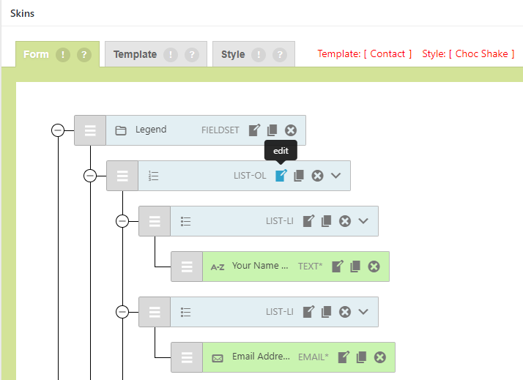Screen dimensions: 523x380
Task: Remove the LIST-OL element
Action: tap(317, 176)
